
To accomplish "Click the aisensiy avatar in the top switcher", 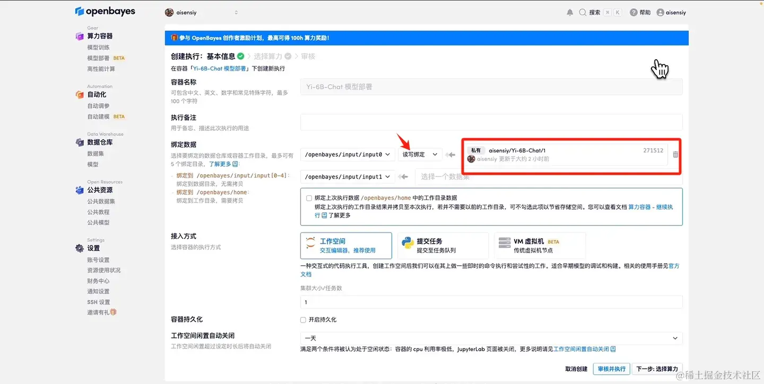I will click(x=169, y=12).
